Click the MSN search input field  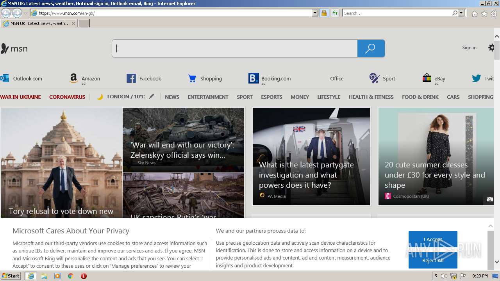[235, 48]
